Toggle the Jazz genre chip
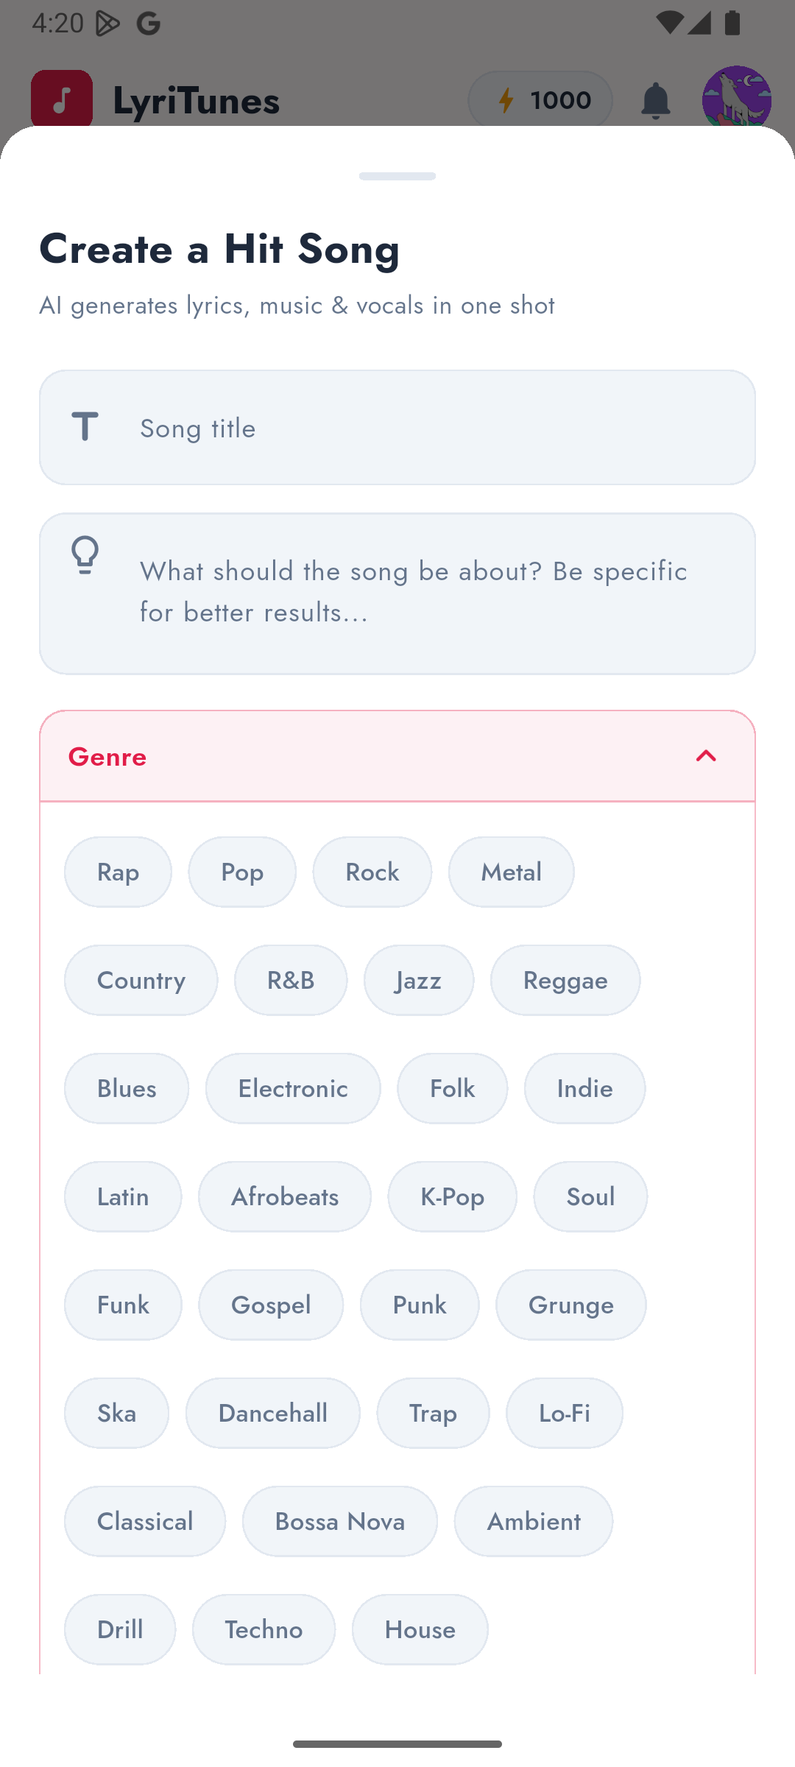 (418, 980)
